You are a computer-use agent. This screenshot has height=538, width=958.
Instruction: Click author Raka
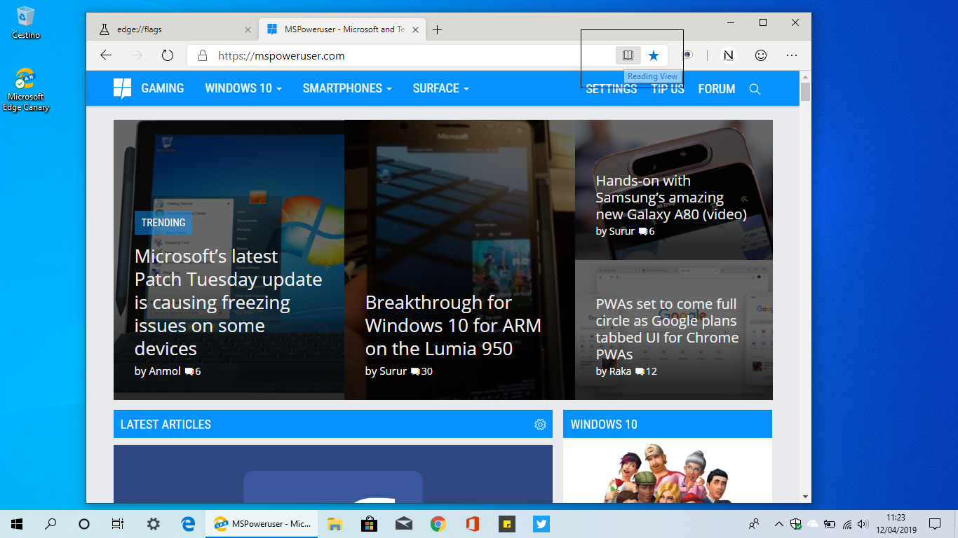(x=620, y=371)
